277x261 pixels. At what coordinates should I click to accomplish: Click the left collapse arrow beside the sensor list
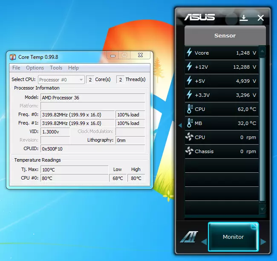pyautogui.click(x=180, y=125)
